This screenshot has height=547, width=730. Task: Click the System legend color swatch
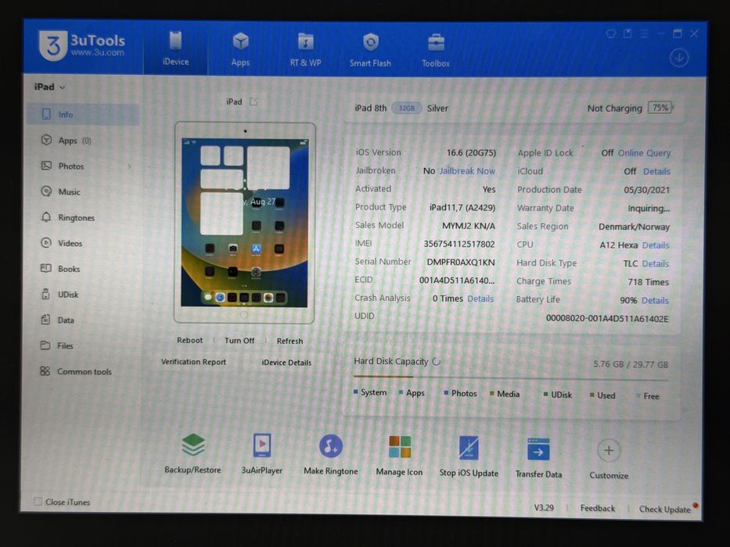(356, 391)
